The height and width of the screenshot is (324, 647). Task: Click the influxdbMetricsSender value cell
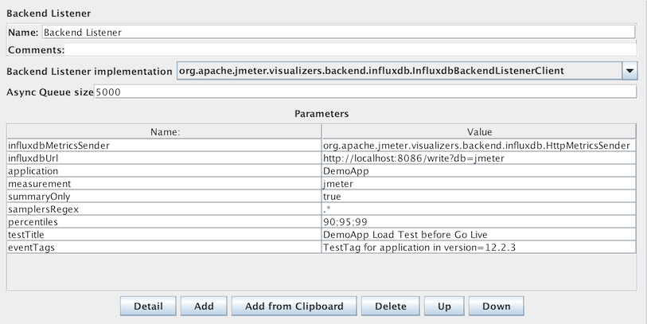(x=479, y=145)
